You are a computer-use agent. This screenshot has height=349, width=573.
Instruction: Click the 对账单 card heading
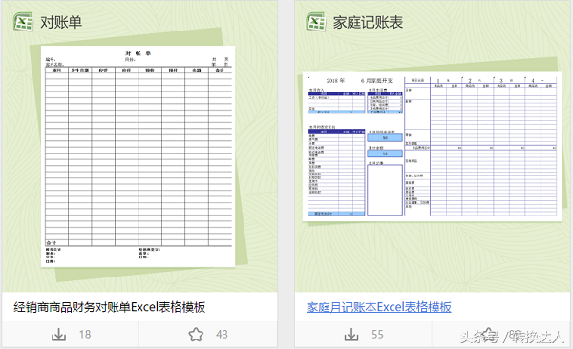pyautogui.click(x=61, y=22)
